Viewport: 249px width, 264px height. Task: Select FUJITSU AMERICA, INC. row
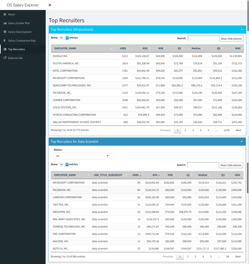pyautogui.click(x=147, y=63)
